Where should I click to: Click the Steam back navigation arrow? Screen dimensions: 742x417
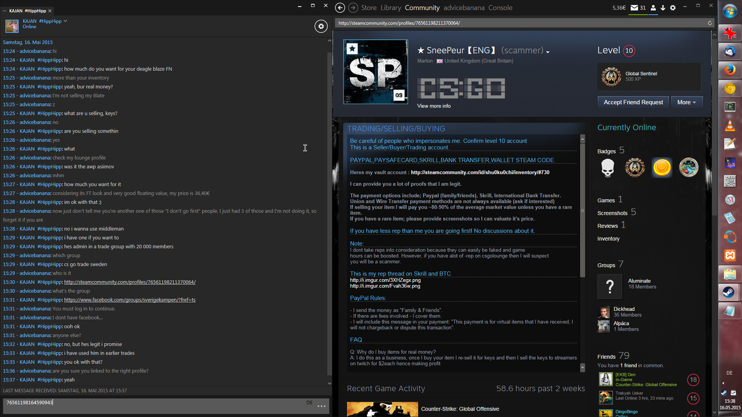340,8
